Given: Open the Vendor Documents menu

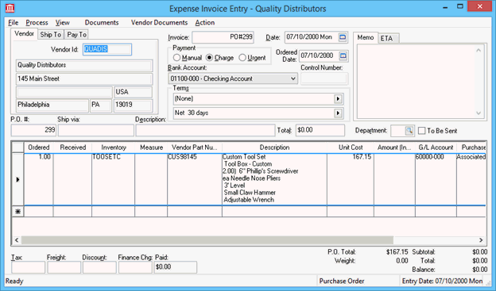Looking at the screenshot, I should coord(159,22).
